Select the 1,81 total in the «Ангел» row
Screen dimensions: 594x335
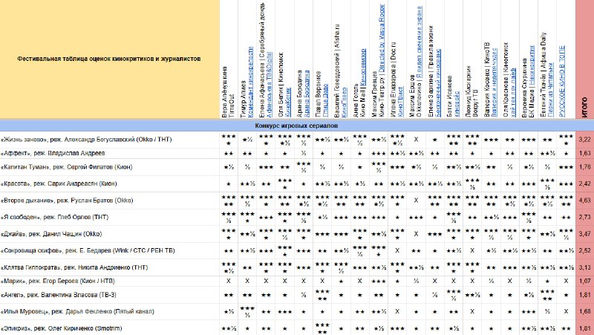(x=585, y=295)
